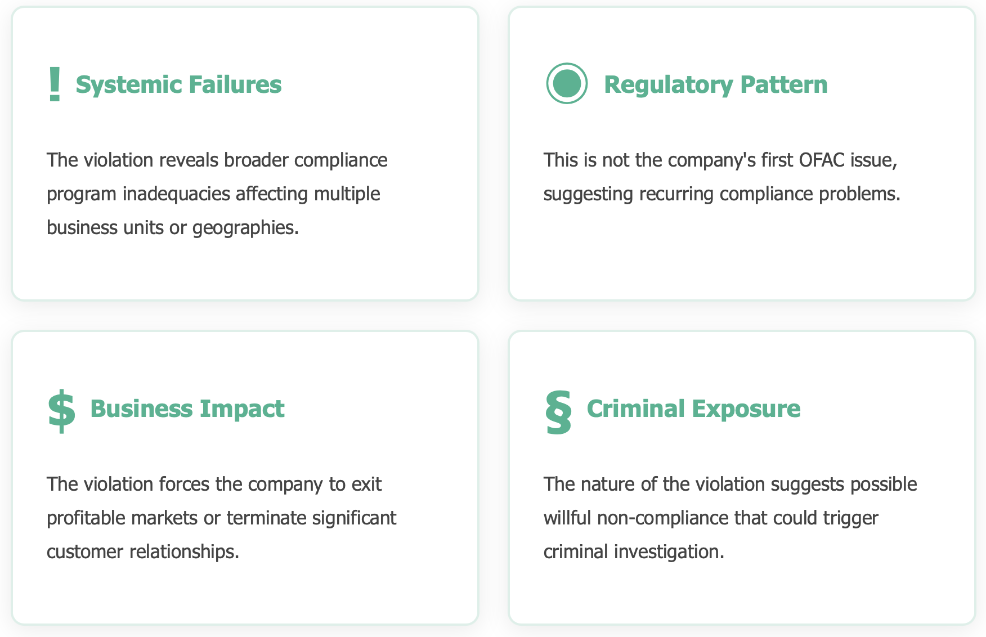The width and height of the screenshot is (986, 637).
Task: Select the Systemic Failures heading
Action: [178, 84]
